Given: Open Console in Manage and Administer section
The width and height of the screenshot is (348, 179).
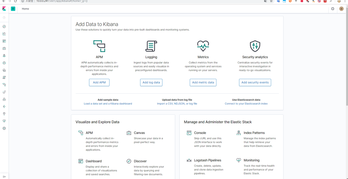Looking at the screenshot, I should 200,133.
